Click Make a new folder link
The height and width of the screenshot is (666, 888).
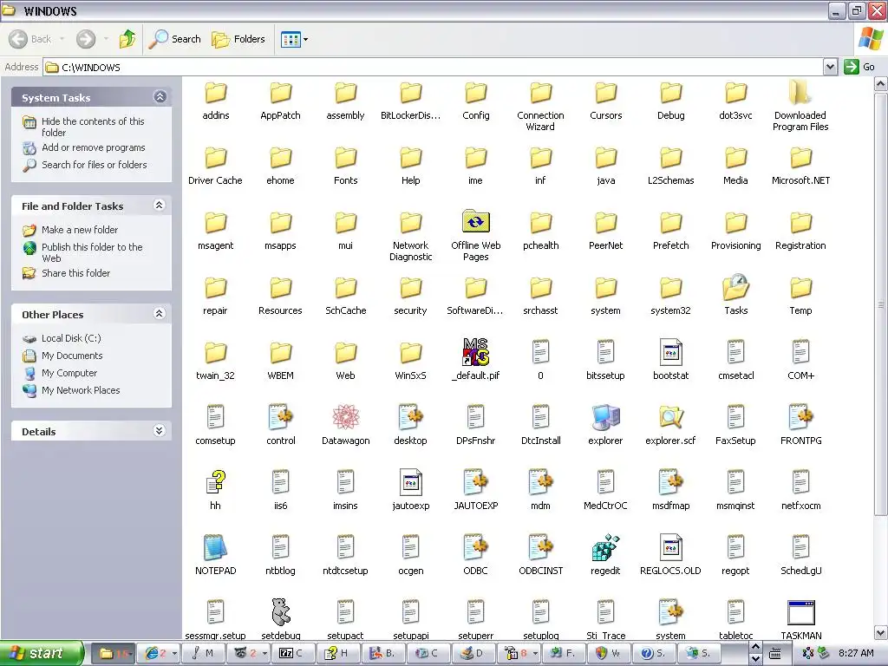[x=80, y=229]
